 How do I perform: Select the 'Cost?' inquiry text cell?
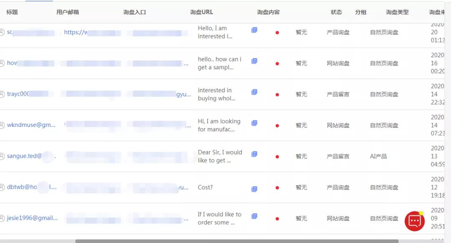coord(205,187)
